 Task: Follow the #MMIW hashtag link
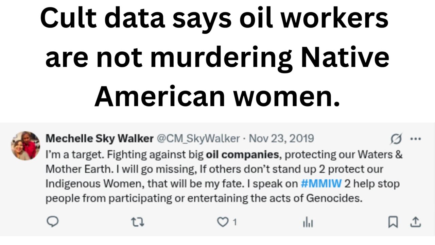coord(321,184)
